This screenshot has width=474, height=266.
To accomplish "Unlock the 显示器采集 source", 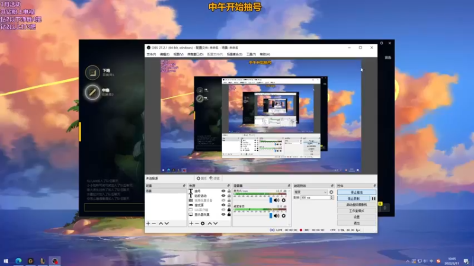I will (229, 215).
